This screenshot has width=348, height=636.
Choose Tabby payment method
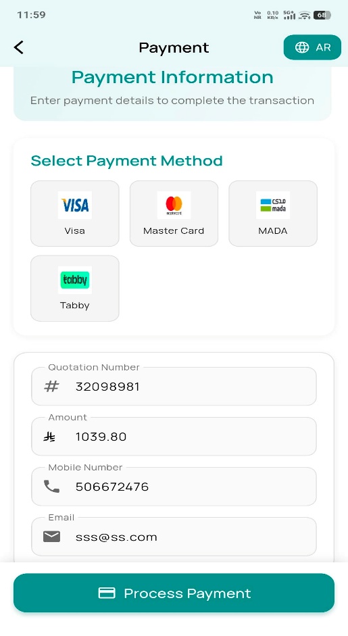coord(75,289)
